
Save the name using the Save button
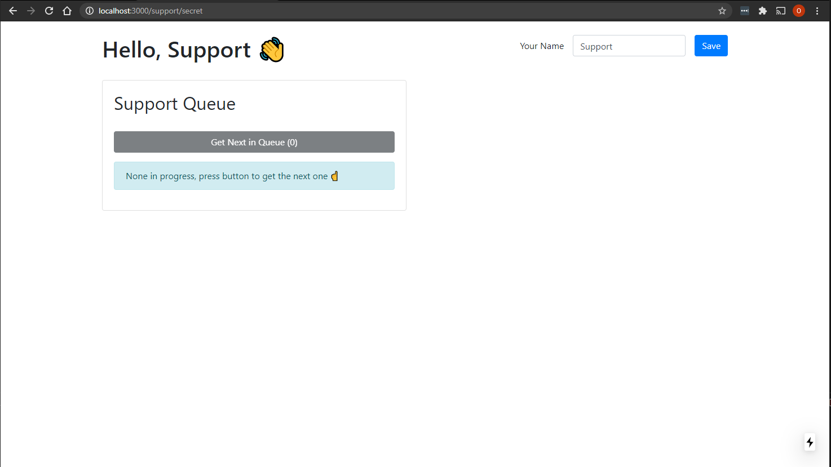coord(710,46)
